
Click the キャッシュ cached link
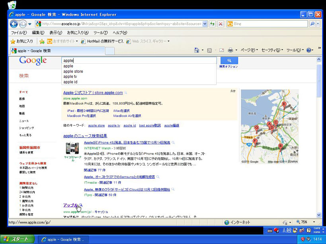pos(101,212)
